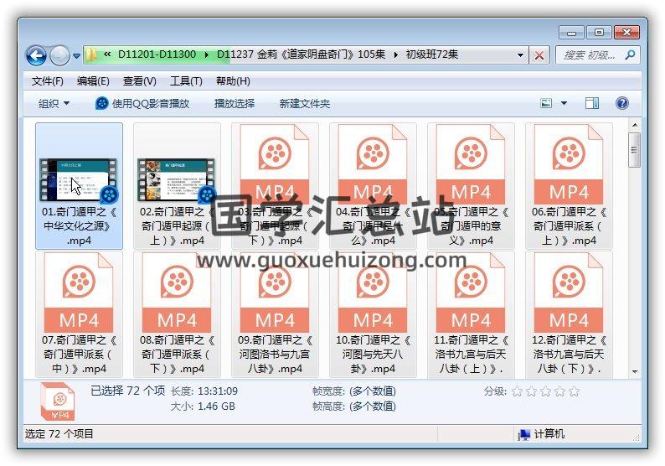This screenshot has width=665, height=466.
Task: Set rating by clicking the third star
Action: [x=545, y=391]
